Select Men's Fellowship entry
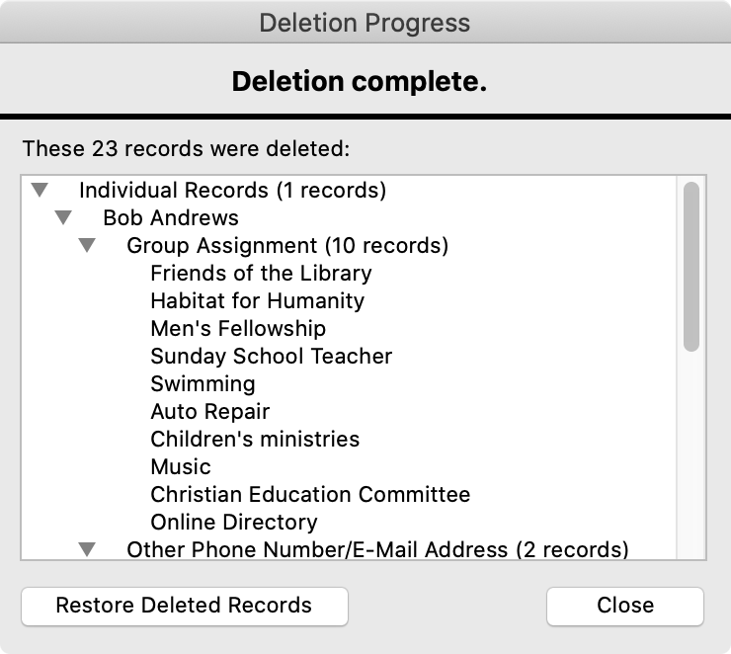This screenshot has height=654, width=731. [x=237, y=328]
